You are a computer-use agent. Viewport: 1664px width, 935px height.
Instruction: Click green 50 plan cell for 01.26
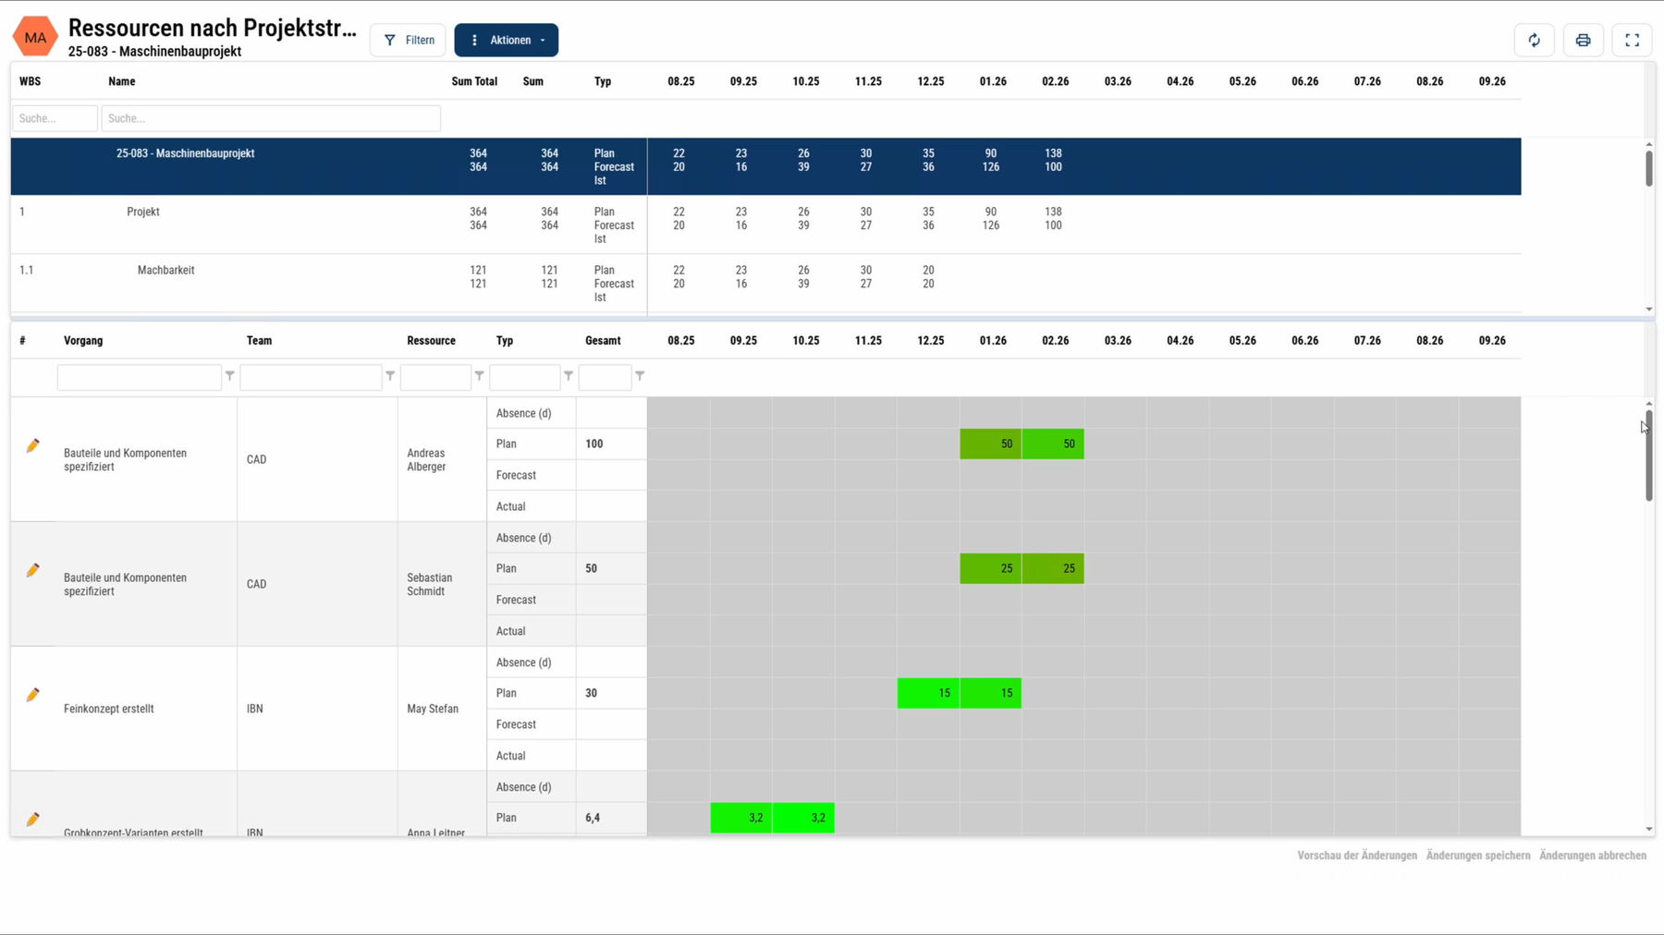click(990, 444)
